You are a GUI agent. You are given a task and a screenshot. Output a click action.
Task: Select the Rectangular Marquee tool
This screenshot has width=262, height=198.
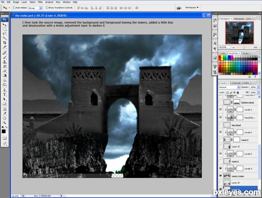coord(4,29)
